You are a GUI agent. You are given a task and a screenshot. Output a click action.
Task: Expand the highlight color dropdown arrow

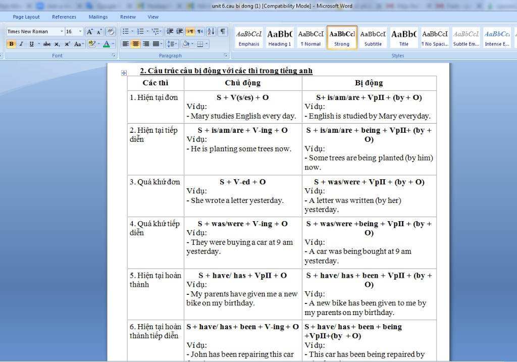pos(98,44)
